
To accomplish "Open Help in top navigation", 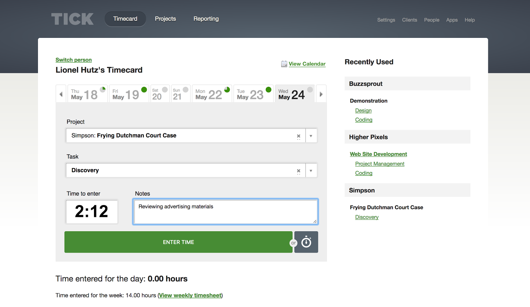I will [x=470, y=20].
